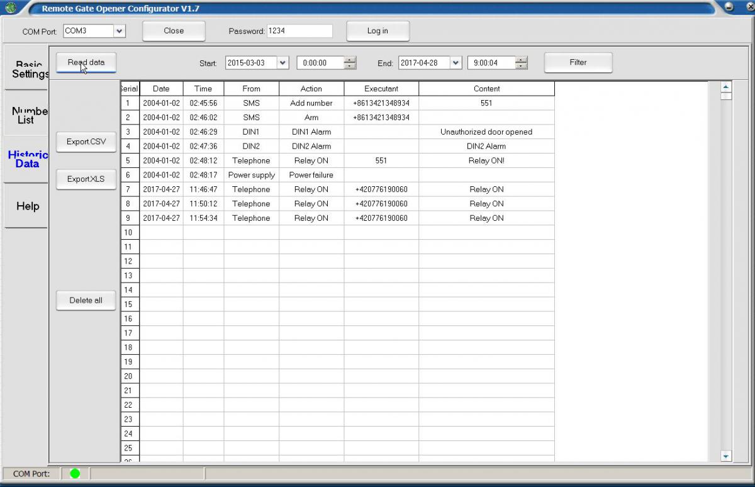Click the time cell 11:46:47

pos(203,189)
